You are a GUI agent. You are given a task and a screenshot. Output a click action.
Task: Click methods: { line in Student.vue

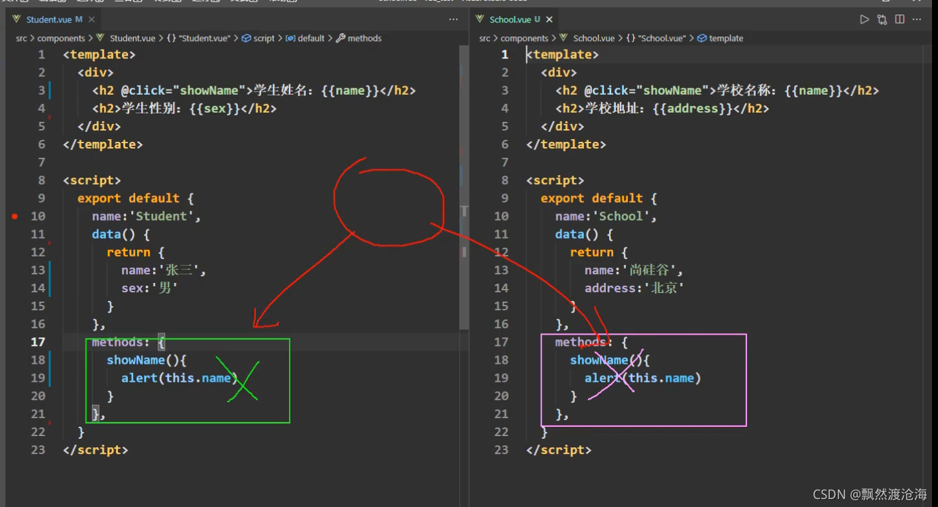click(x=128, y=342)
